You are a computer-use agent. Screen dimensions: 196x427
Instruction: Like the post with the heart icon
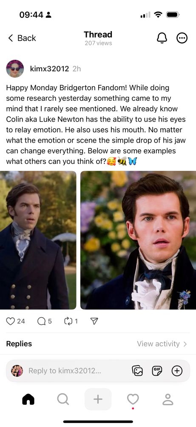pyautogui.click(x=10, y=322)
